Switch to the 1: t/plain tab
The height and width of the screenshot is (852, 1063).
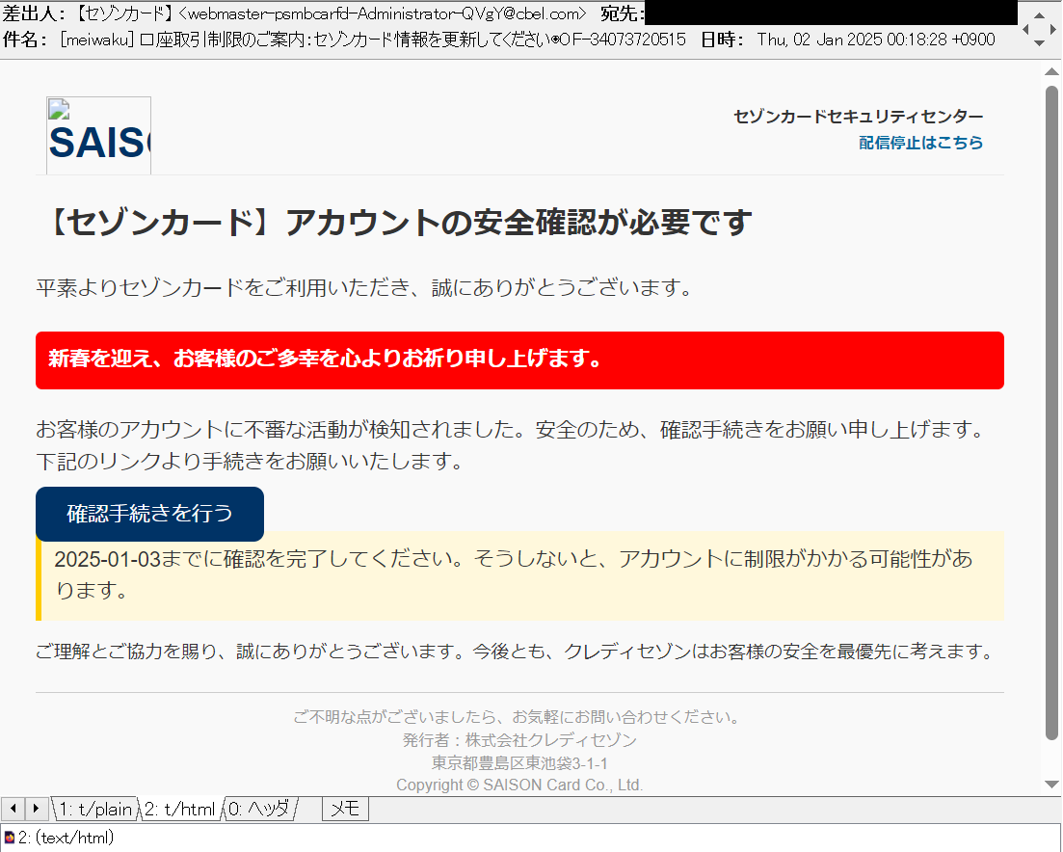tap(94, 809)
